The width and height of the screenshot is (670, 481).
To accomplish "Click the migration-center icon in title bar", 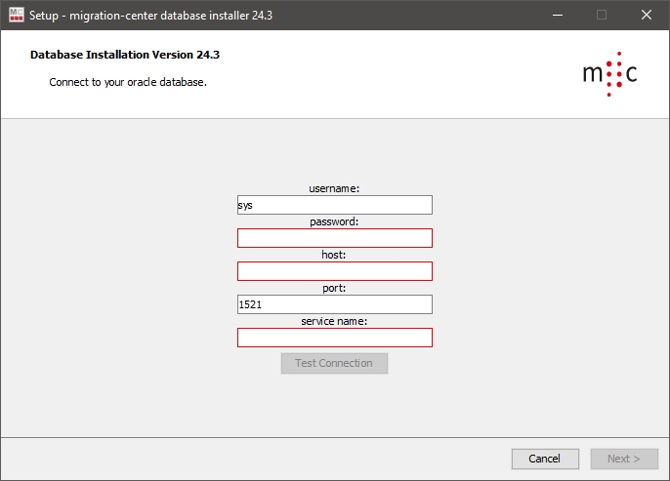I will [x=16, y=15].
